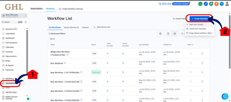The width and height of the screenshot is (231, 102).
Task: Open Launchpad from the sidebar
Action: [8, 33]
